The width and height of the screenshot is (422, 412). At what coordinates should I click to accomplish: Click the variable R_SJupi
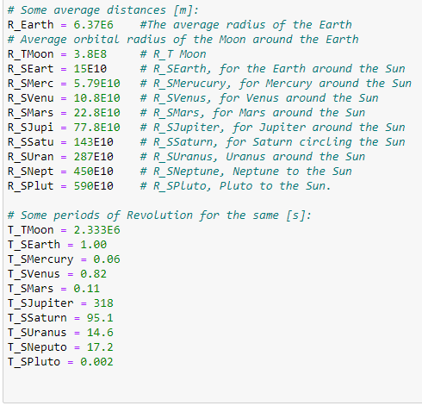30,128
